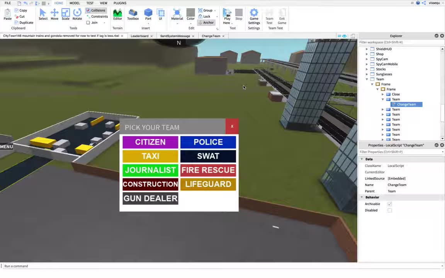Click the Filter workspace search field
The width and height of the screenshot is (445, 278).
tap(401, 42)
